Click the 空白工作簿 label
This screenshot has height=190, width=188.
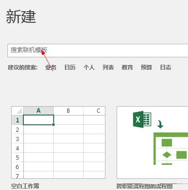(25, 186)
